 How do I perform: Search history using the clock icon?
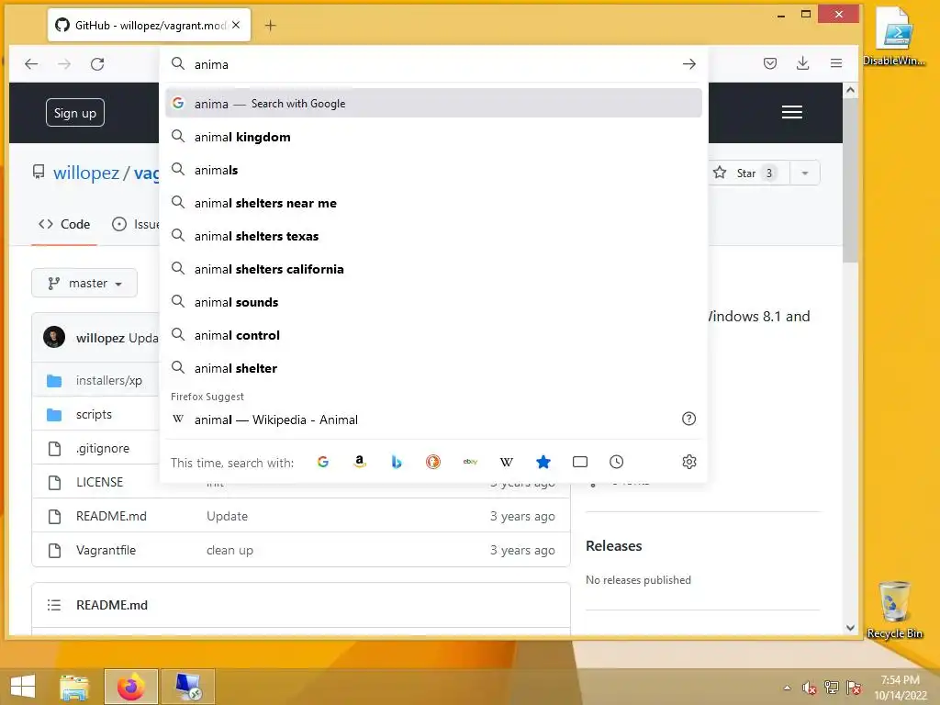[x=616, y=462]
